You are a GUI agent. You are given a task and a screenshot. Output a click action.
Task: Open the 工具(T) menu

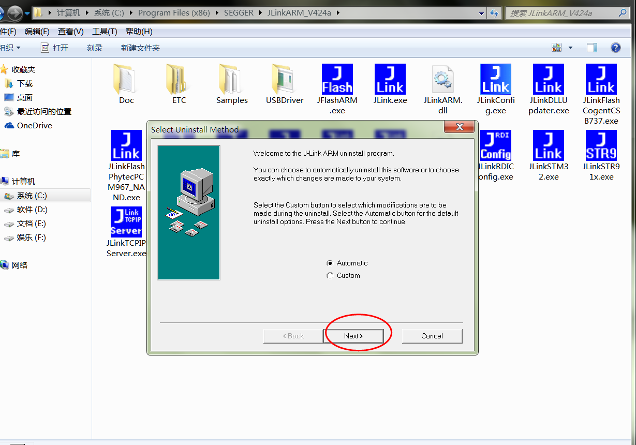(x=105, y=31)
